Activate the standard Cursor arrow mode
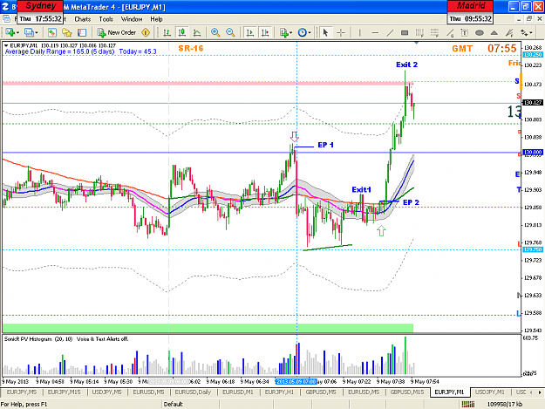Viewport: 545px width, 409px height. pyautogui.click(x=325, y=32)
